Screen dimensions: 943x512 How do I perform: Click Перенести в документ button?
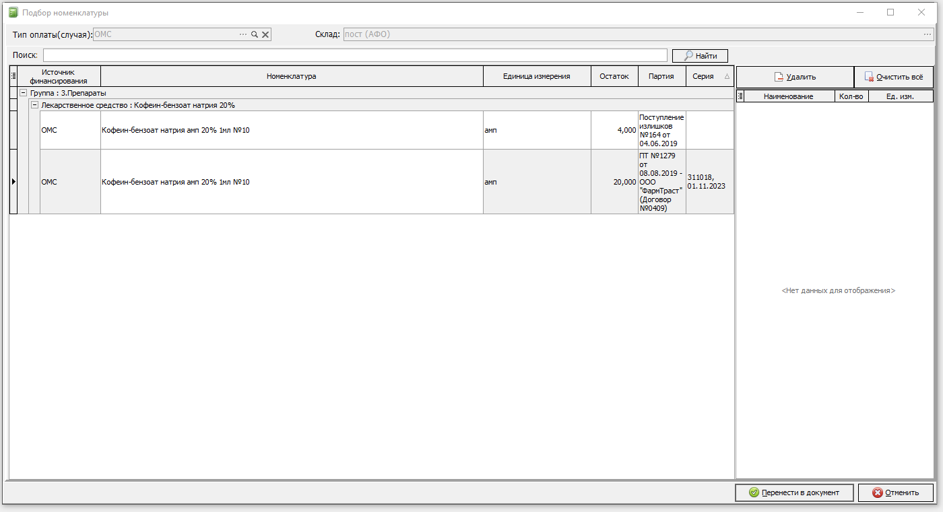pyautogui.click(x=794, y=492)
